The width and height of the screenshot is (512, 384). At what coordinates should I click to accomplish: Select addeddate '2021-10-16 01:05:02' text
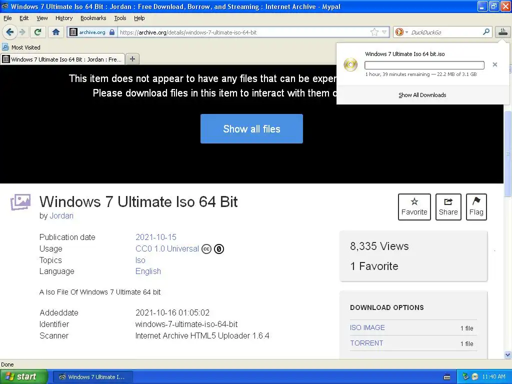coord(172,312)
